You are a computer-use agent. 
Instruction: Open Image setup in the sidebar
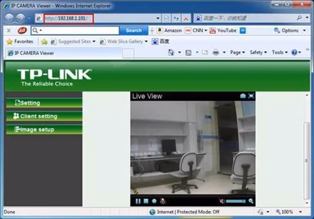[43, 130]
